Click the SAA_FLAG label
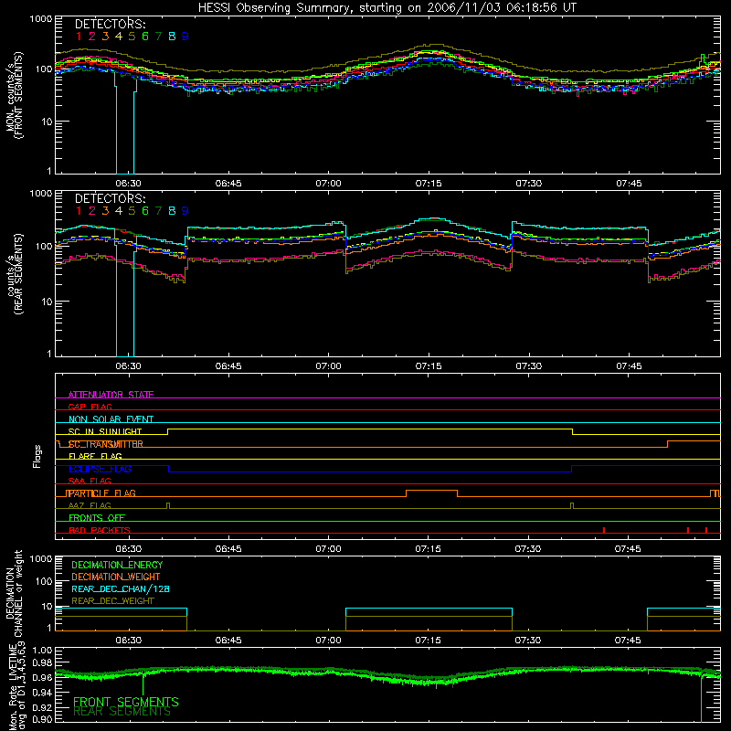 click(x=90, y=481)
